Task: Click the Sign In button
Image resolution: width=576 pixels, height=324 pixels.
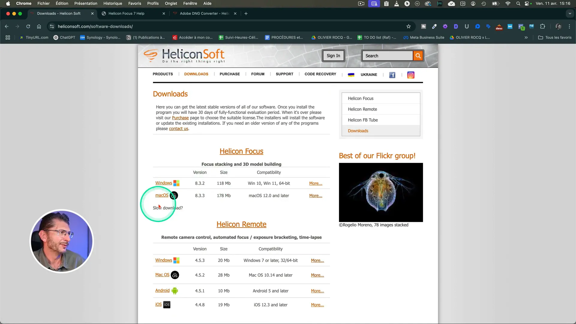Action: tap(333, 56)
